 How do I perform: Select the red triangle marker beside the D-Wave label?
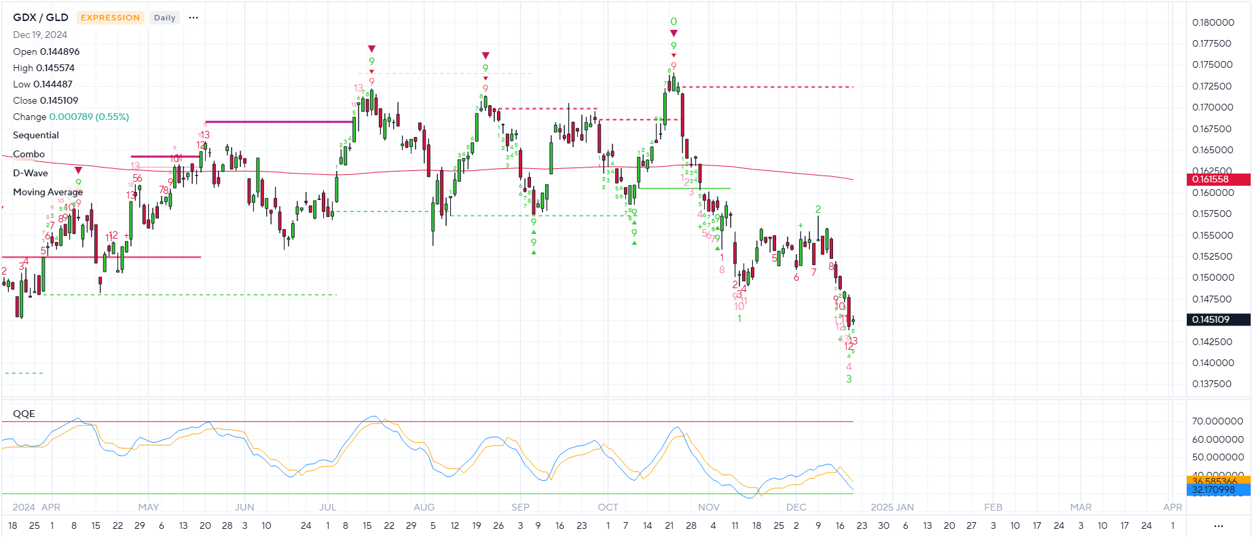tap(79, 170)
